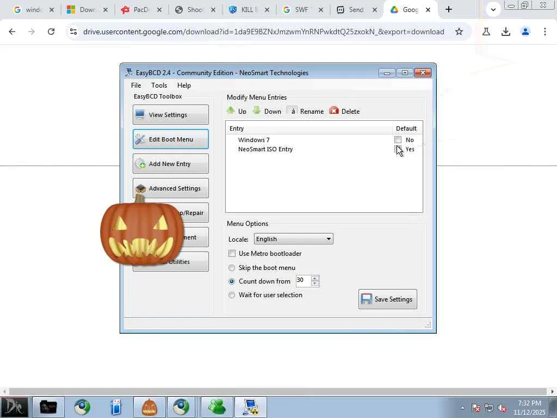The height and width of the screenshot is (418, 557).
Task: Show hidden tray icons arrow
Action: pos(462,408)
